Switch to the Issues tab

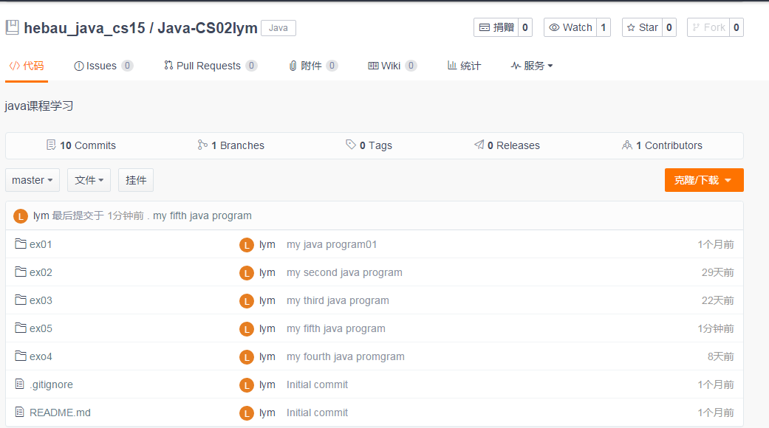tap(103, 66)
